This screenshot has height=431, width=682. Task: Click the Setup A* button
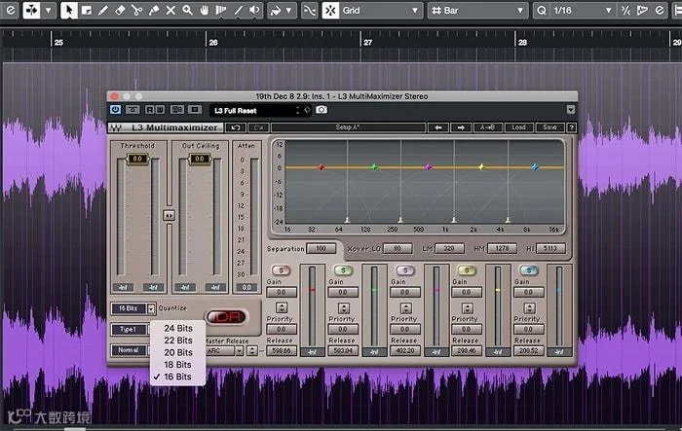[348, 127]
